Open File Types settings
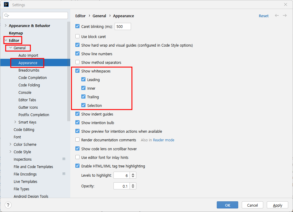The width and height of the screenshot is (293, 212). [x=21, y=189]
